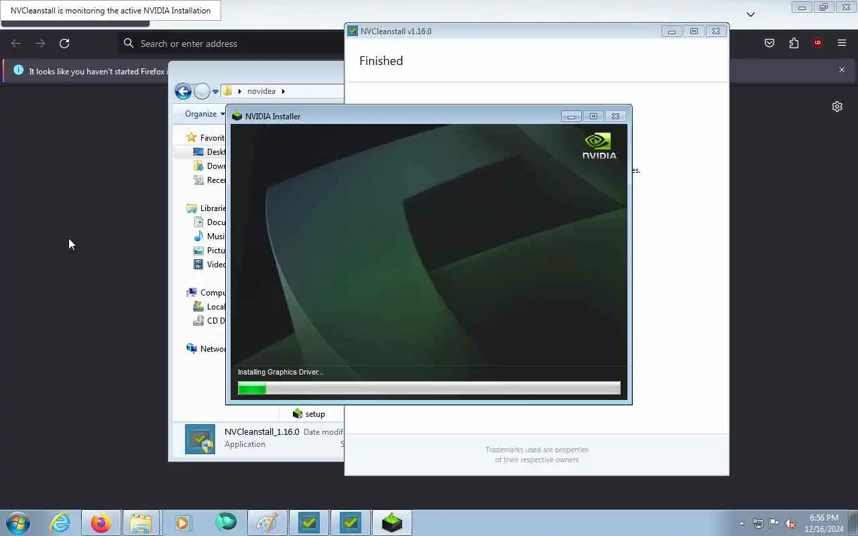Focus the Firefox address bar
858x536 pixels.
click(x=231, y=44)
